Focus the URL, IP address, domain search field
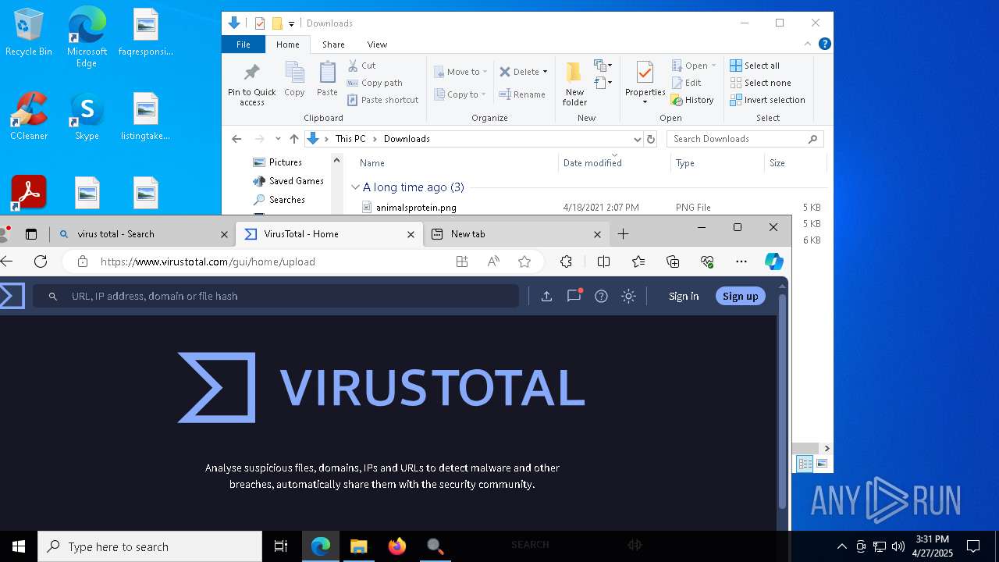The height and width of the screenshot is (562, 999). pyautogui.click(x=276, y=296)
